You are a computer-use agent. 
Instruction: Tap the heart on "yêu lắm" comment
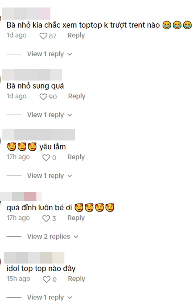point(46,157)
